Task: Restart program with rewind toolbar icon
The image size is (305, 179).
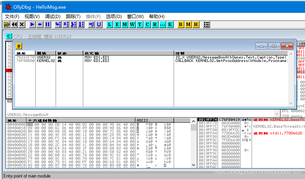Action: click(14, 25)
